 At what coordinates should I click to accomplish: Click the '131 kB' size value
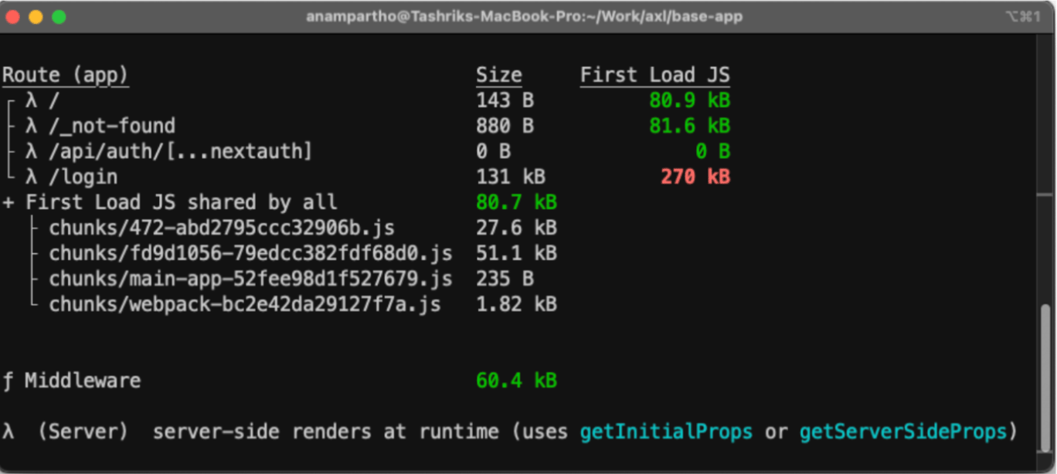pyautogui.click(x=511, y=177)
